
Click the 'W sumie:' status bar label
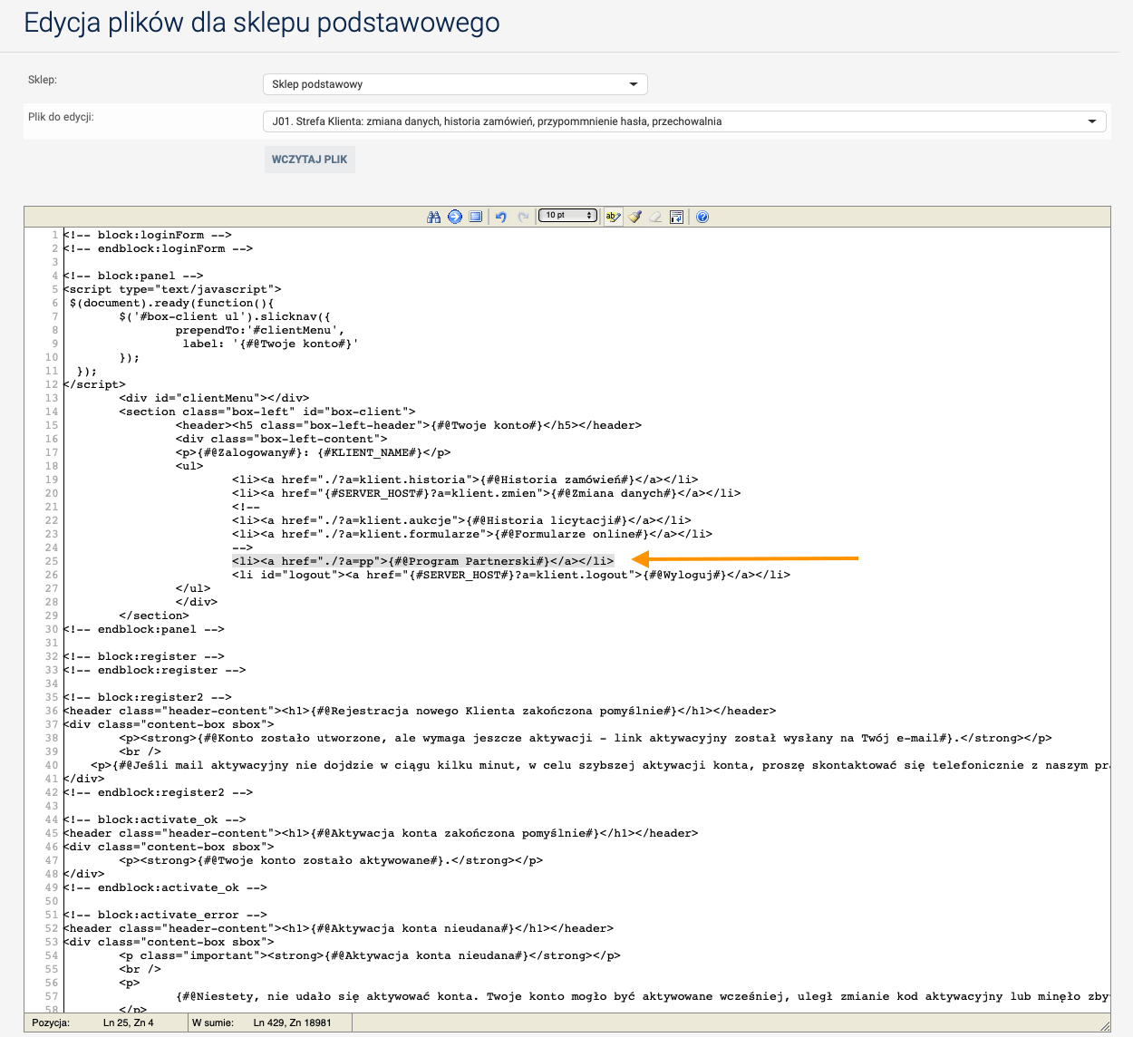(x=213, y=1022)
